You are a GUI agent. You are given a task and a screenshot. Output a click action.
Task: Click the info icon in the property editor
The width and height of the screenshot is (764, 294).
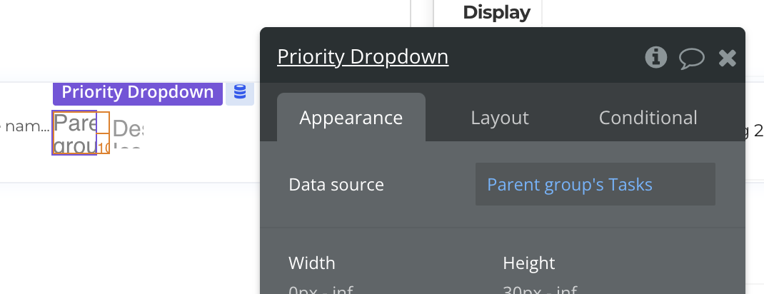655,57
